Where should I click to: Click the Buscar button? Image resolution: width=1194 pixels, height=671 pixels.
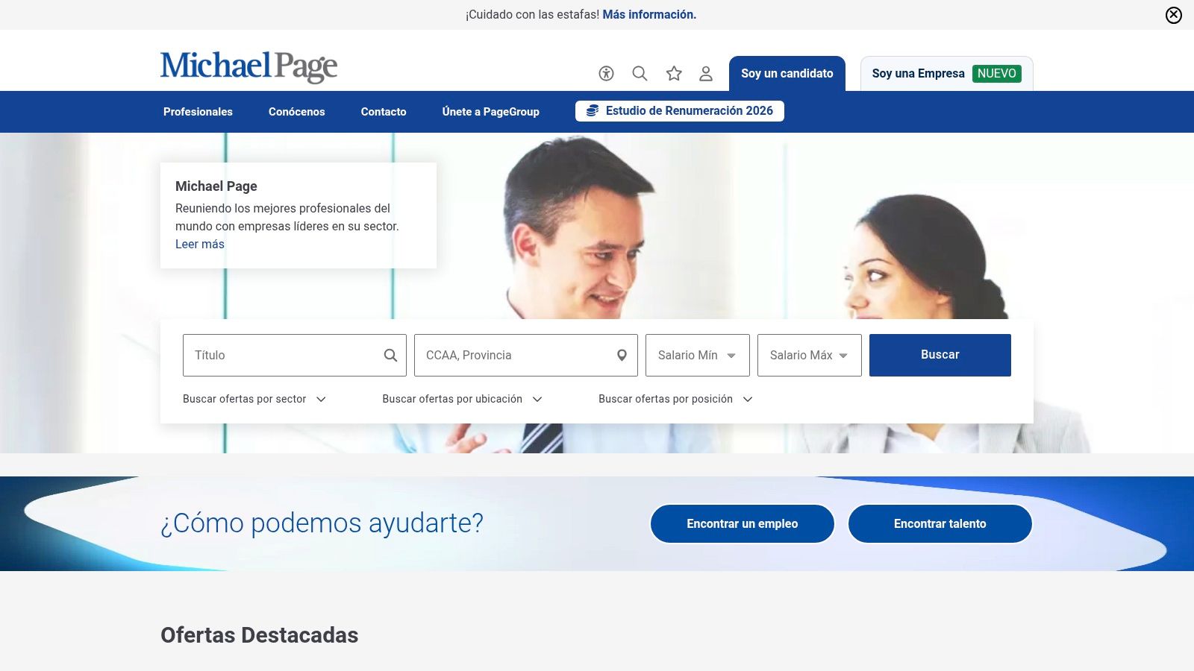[940, 355]
